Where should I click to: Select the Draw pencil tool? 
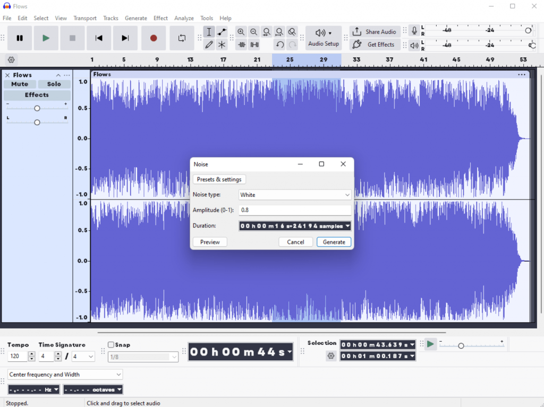point(209,45)
